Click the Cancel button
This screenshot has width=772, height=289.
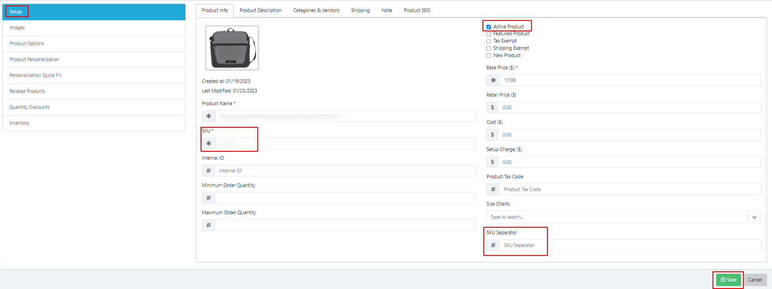click(x=755, y=280)
